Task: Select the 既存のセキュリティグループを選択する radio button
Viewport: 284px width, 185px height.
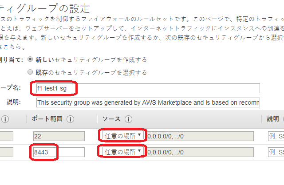Action: (30, 72)
